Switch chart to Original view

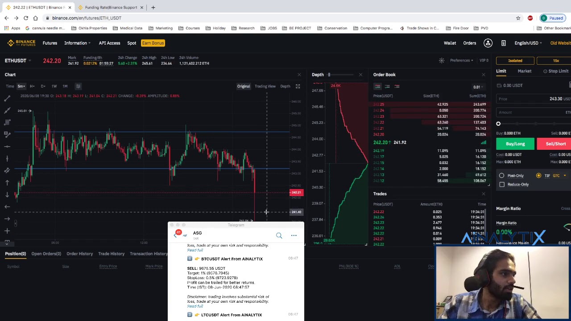point(244,86)
